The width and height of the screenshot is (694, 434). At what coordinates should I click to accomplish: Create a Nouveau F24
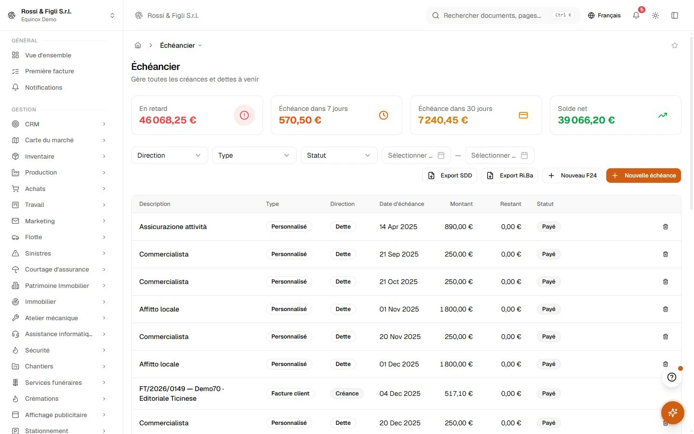(x=572, y=176)
